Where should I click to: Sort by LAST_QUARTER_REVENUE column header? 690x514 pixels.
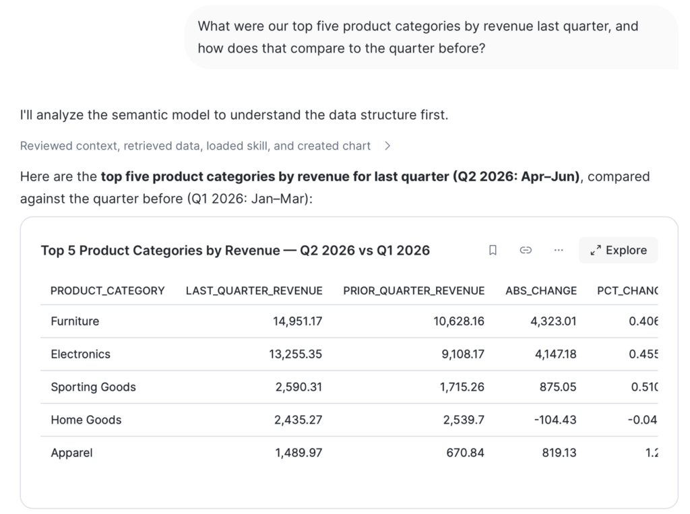pyautogui.click(x=254, y=290)
